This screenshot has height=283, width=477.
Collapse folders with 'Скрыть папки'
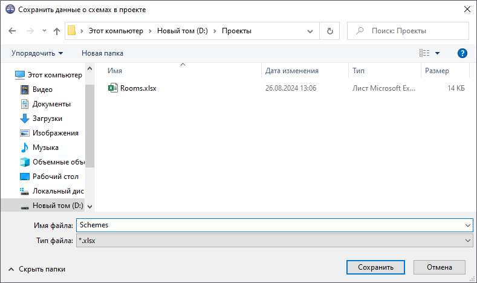pyautogui.click(x=37, y=269)
